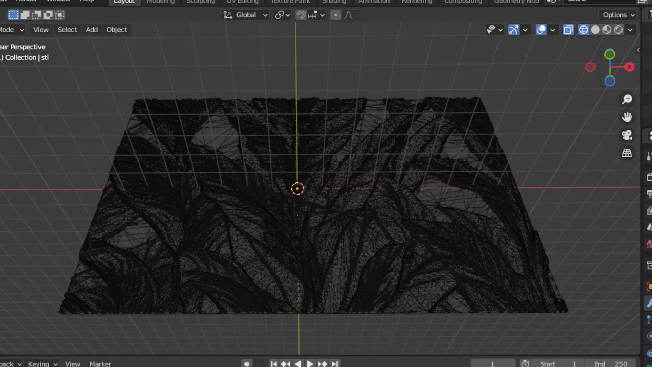Open the viewport shading options dropdown arrow

coord(630,30)
